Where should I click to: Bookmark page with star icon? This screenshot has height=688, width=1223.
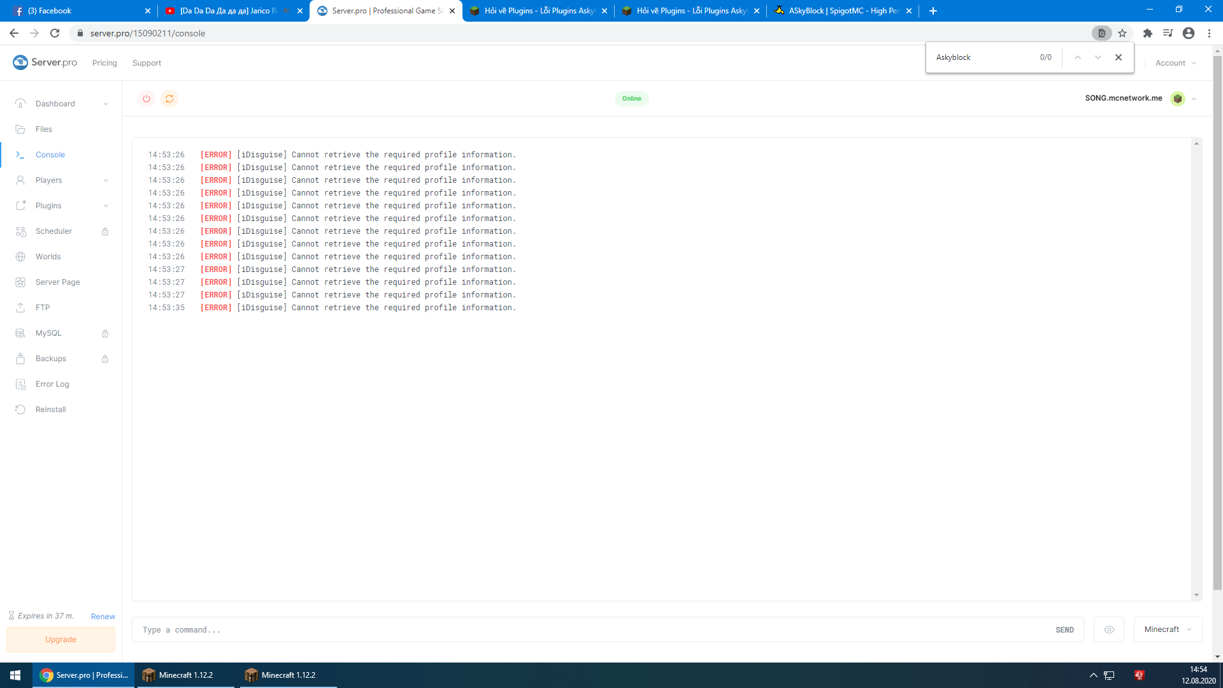tap(1122, 33)
